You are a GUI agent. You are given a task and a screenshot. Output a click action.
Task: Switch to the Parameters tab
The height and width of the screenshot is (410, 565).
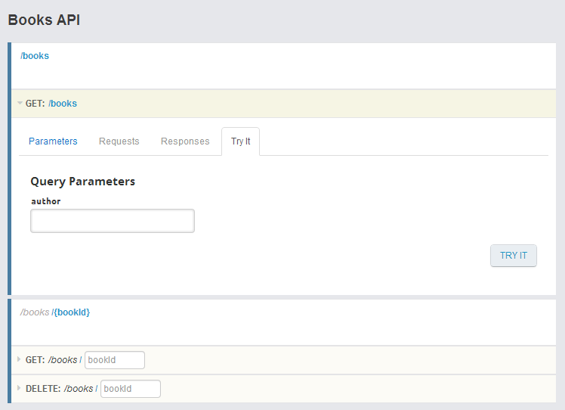click(x=53, y=141)
